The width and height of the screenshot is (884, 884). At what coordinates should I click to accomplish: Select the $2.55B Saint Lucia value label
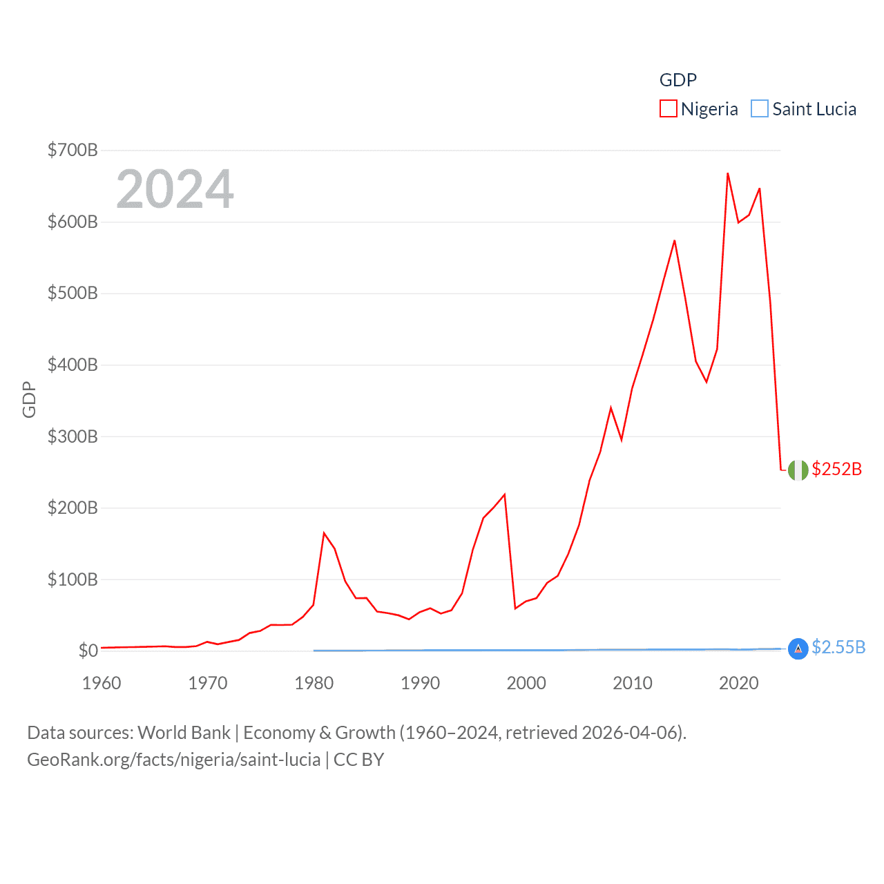coord(838,647)
